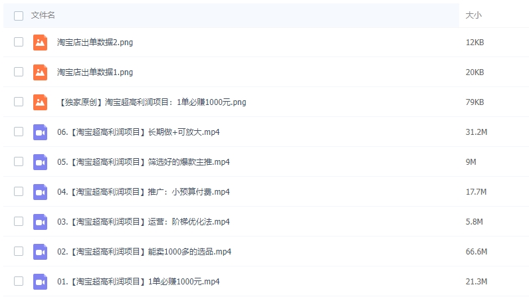Open 03.【淘宝超高利润项目】运营：阶梯优化法.mp4
The image size is (529, 305).
point(144,222)
